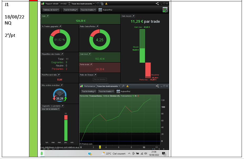Open the settings wrench for Perte brute
Image resolution: width=244 pixels, height=159 pixels.
[91, 64]
